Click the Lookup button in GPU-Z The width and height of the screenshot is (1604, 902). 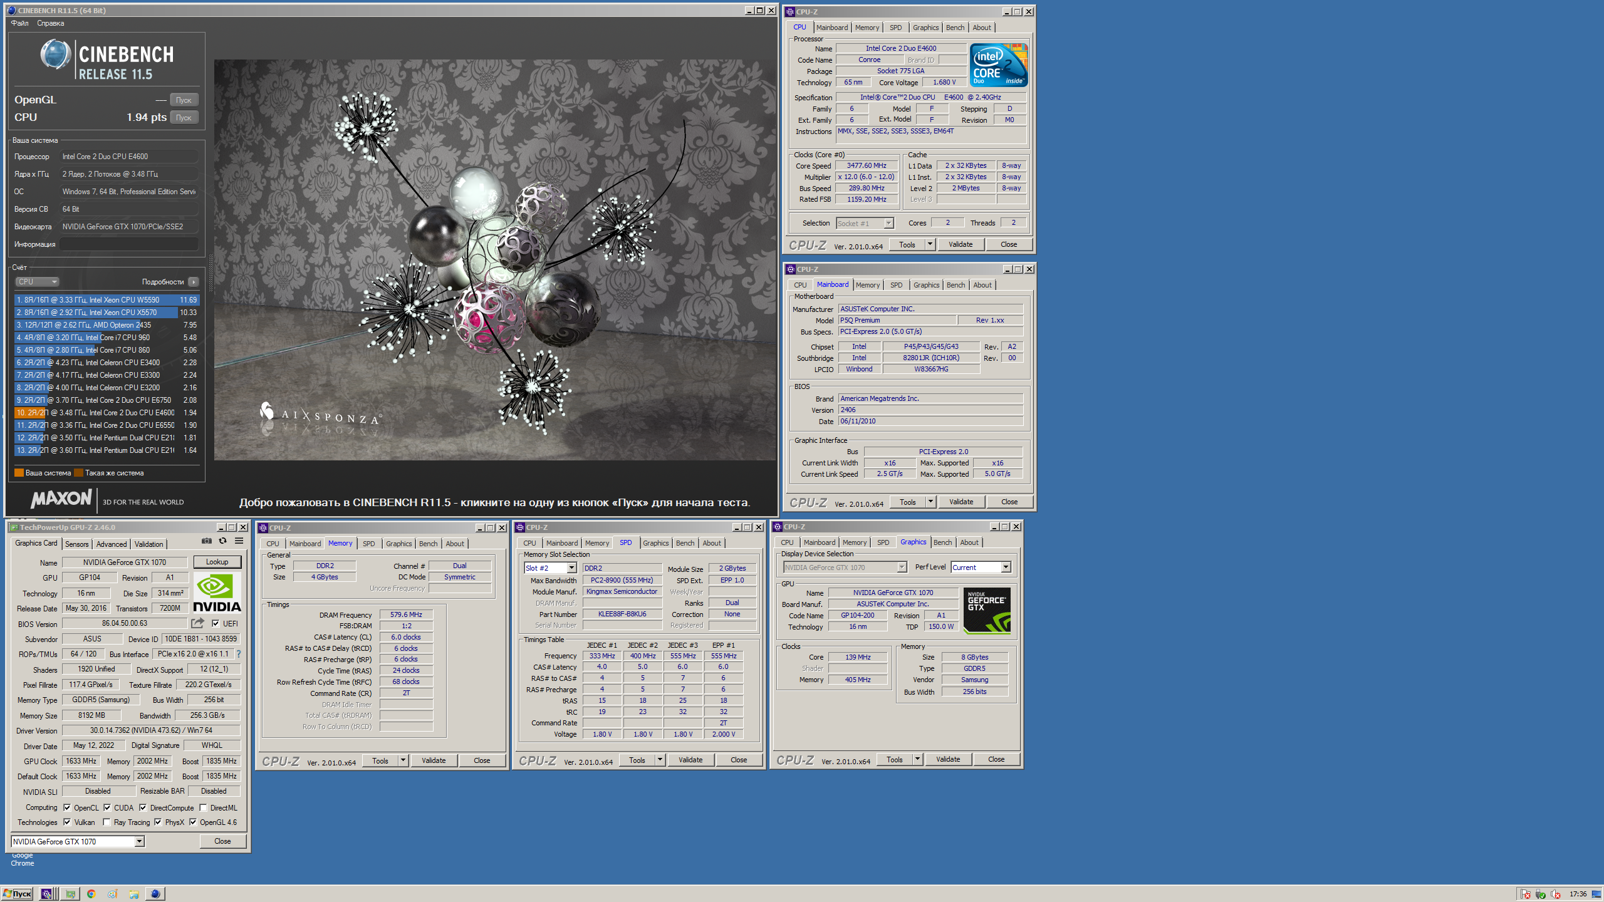217,561
